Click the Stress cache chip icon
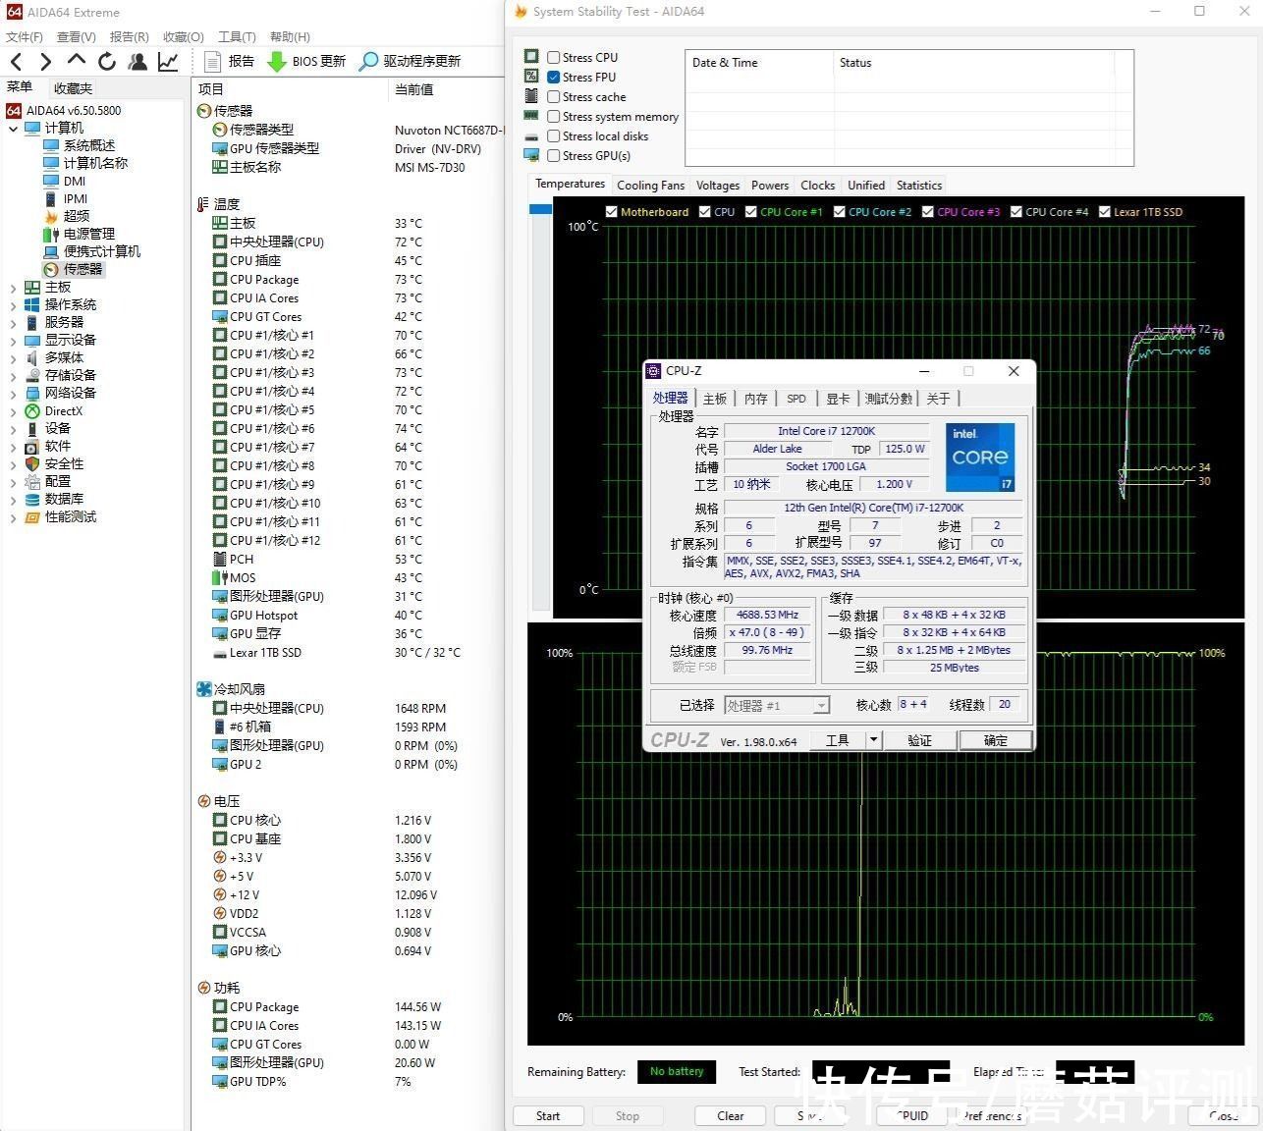Image resolution: width=1263 pixels, height=1131 pixels. click(531, 95)
